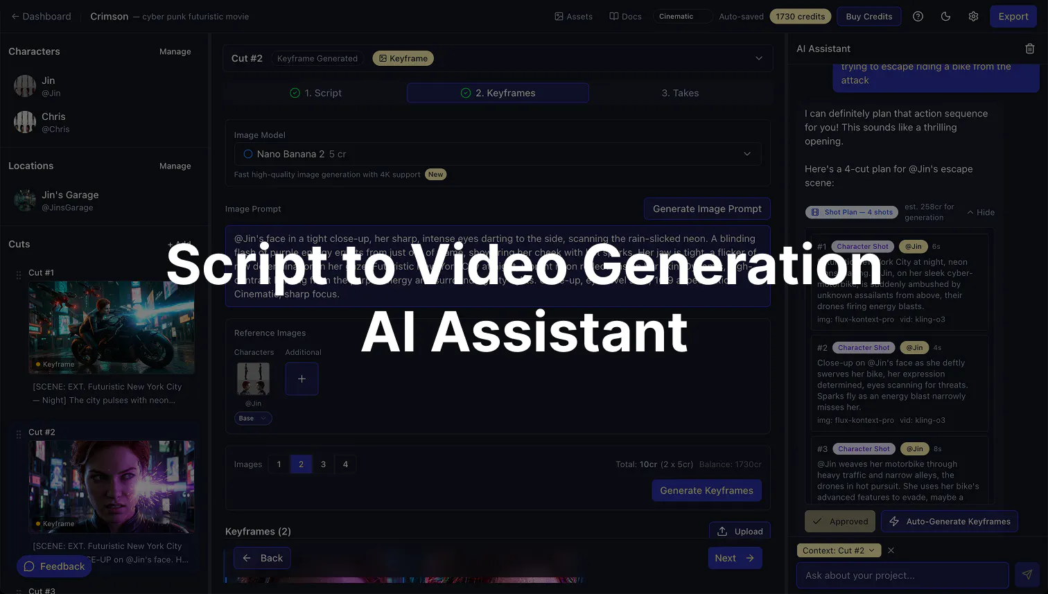Open the Base dropdown under @Jin
The width and height of the screenshot is (1048, 594).
tap(253, 418)
